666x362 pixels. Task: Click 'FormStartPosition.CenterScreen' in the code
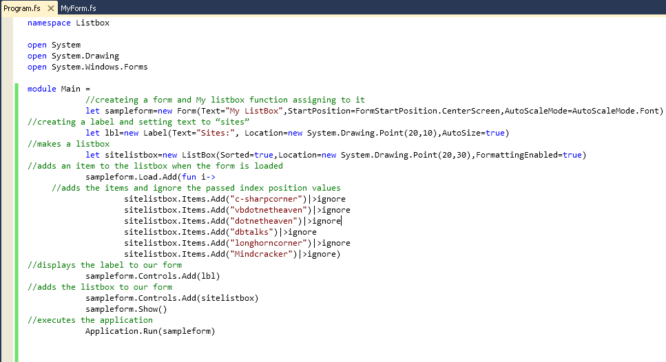[428, 111]
